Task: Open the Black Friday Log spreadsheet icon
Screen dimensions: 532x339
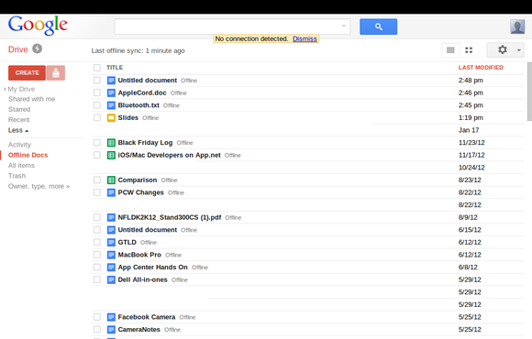Action: pyautogui.click(x=111, y=143)
